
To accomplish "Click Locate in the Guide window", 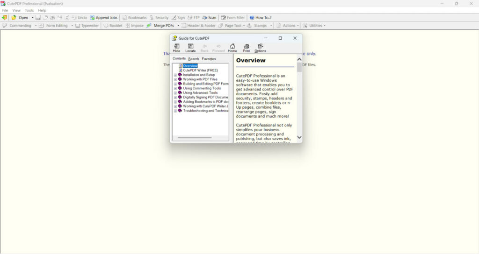I will [190, 48].
